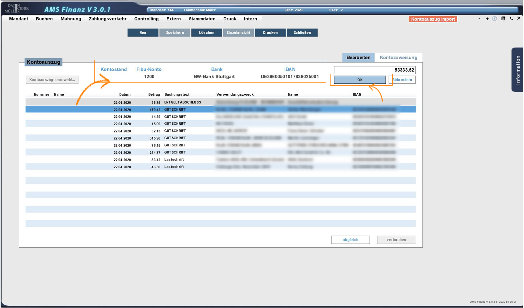
Task: Click the Kontostand amount input field
Action: 374,70
